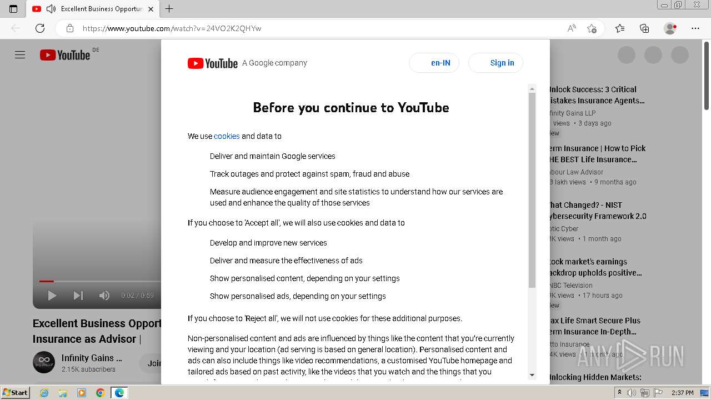The height and width of the screenshot is (400, 711).
Task: Open YouTube hamburger guide menu
Action: (20, 55)
